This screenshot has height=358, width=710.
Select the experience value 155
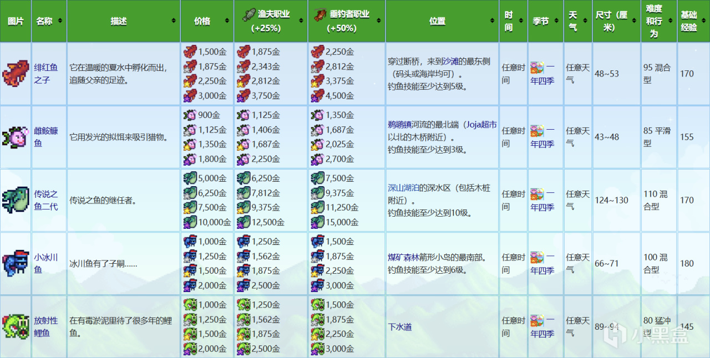(x=687, y=137)
